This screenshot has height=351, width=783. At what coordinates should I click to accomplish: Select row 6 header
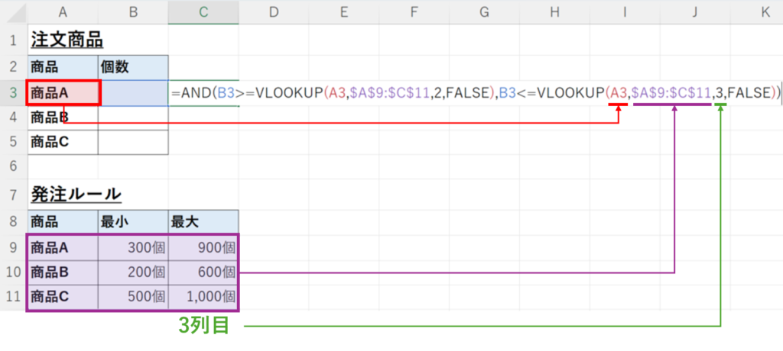pos(14,167)
